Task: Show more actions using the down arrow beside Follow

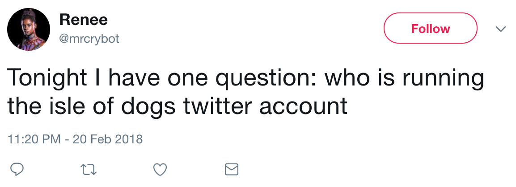Action: point(500,29)
